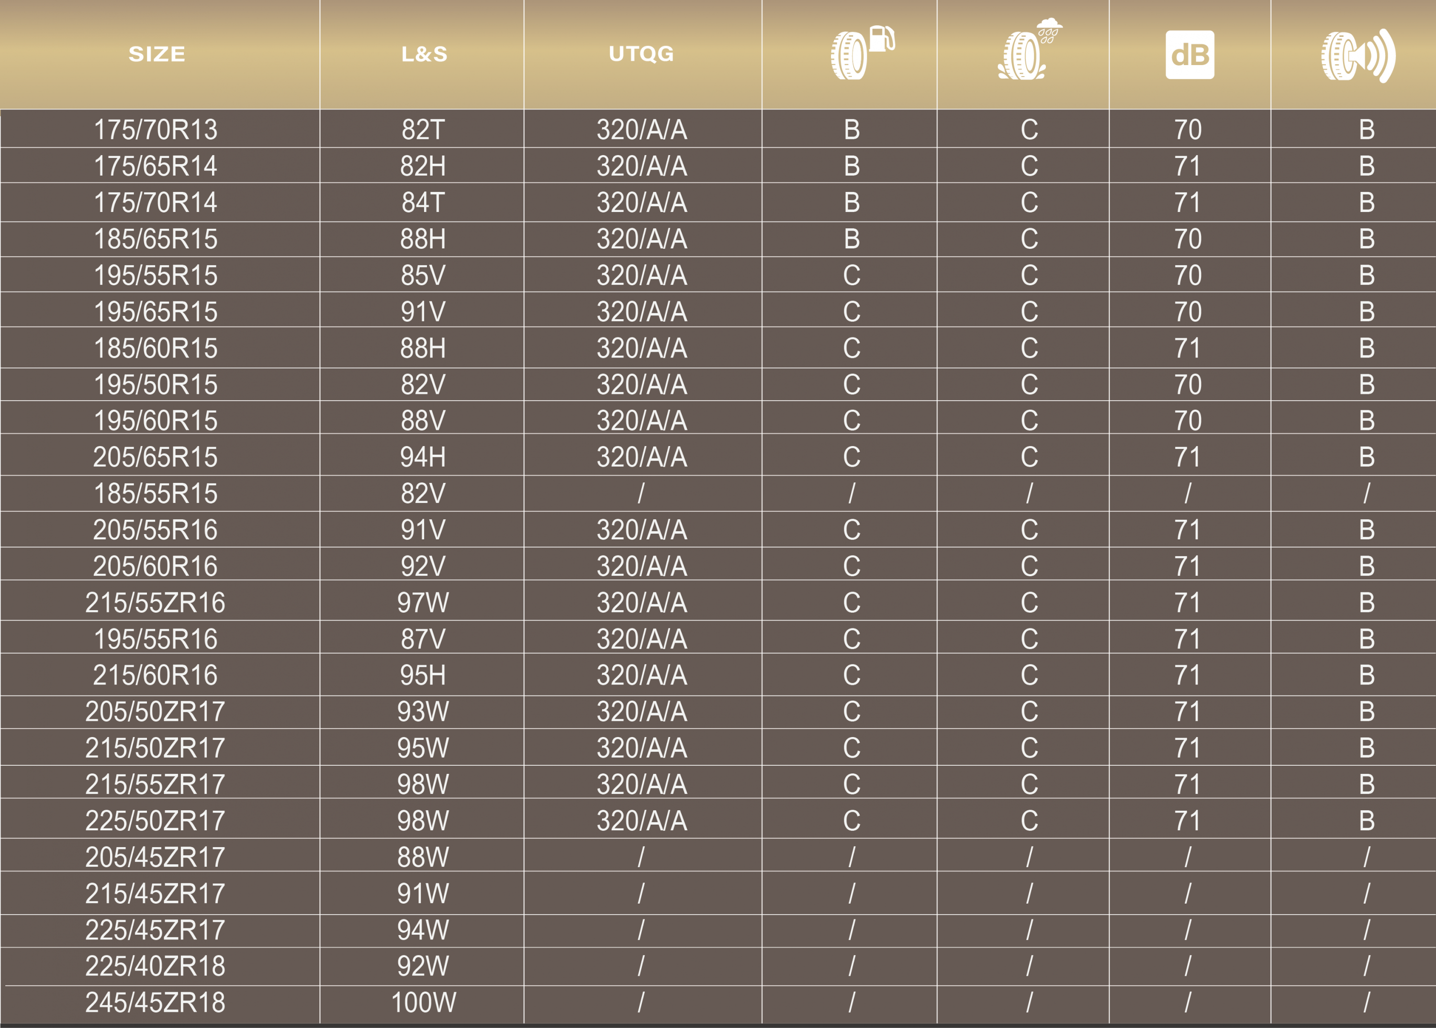Click load and speed value 85V
1436x1028 pixels.
[x=424, y=275]
